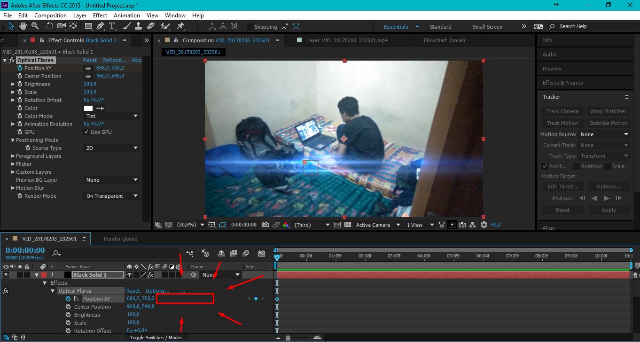Enable Motion Blur for layers in timeline
This screenshot has height=342, width=640.
[246, 253]
